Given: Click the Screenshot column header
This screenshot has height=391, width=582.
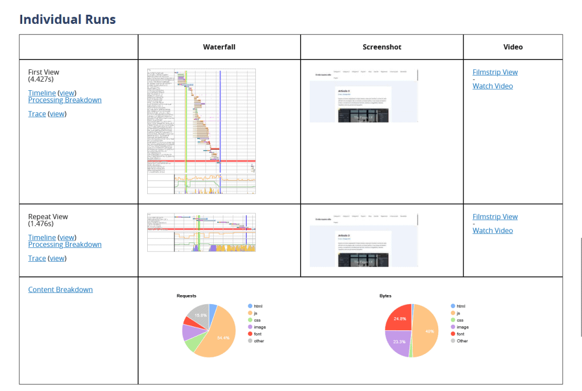Looking at the screenshot, I should (382, 47).
